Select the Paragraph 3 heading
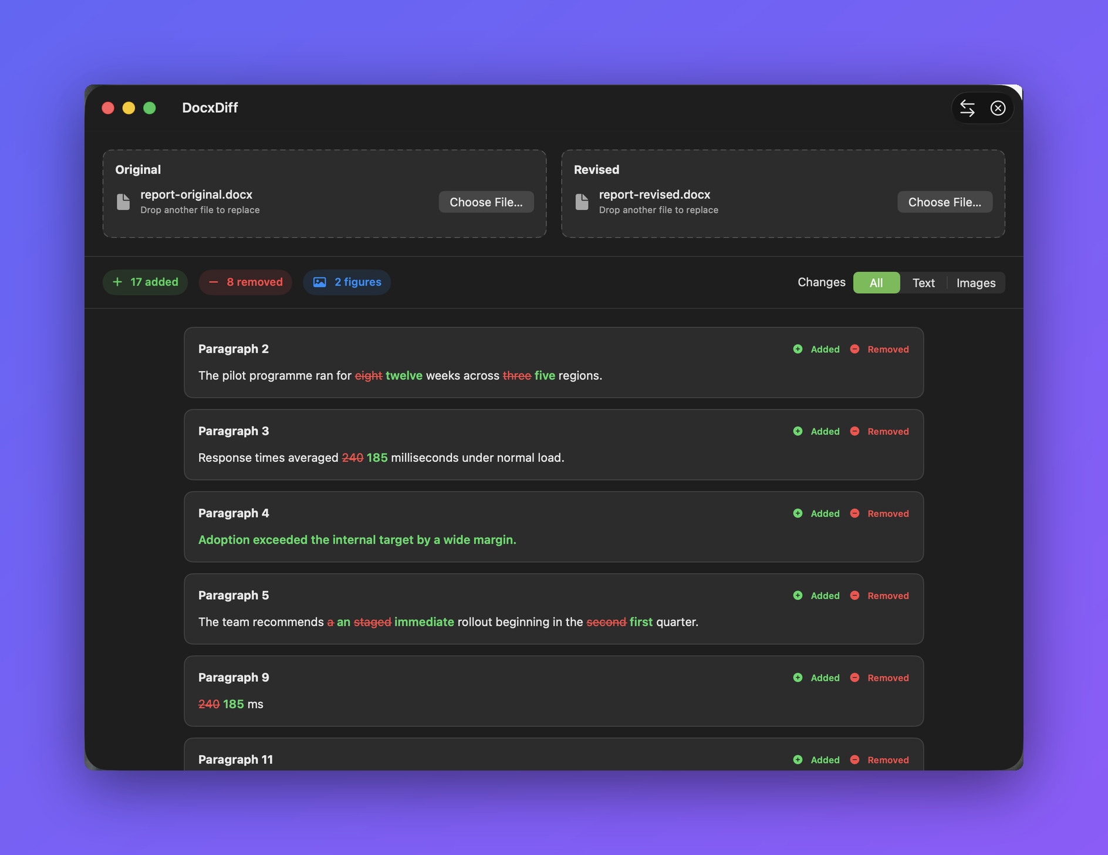Screen dimensions: 1108x855 (x=234, y=431)
